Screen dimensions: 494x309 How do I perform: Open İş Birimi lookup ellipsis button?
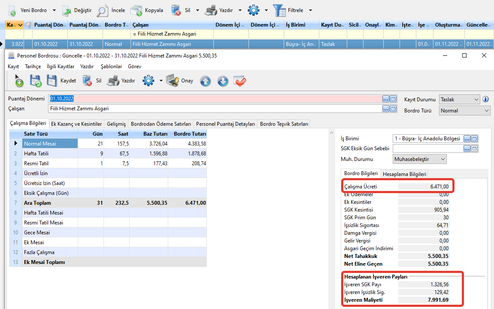pyautogui.click(x=467, y=139)
